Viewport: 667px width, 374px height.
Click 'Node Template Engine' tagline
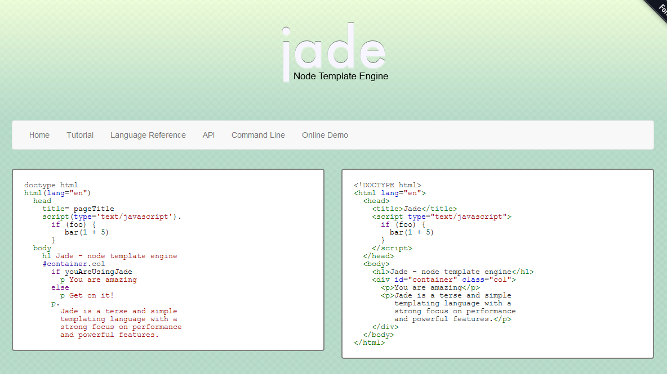(341, 76)
